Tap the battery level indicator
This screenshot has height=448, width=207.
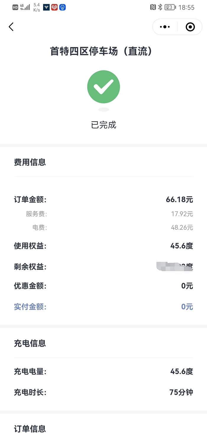coord(170,7)
